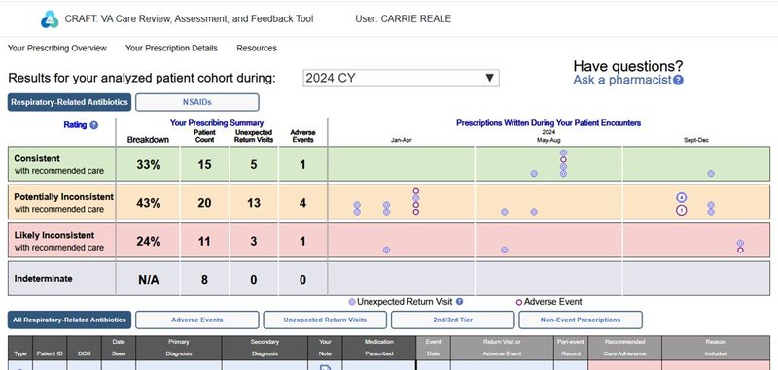Open Your Prescription Details tab
The image size is (778, 370).
[171, 48]
